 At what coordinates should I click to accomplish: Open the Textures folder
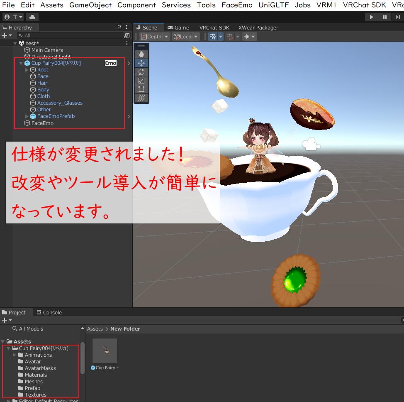click(x=32, y=395)
